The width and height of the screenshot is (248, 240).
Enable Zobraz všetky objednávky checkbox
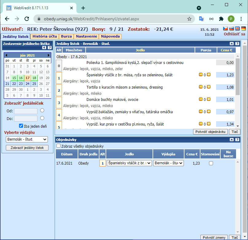pyautogui.click(x=59, y=146)
